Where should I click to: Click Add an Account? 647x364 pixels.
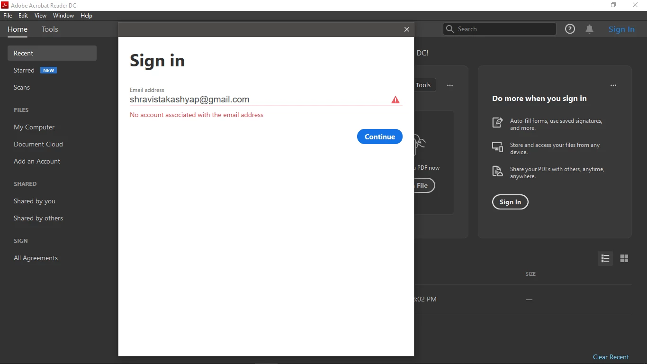tap(37, 161)
